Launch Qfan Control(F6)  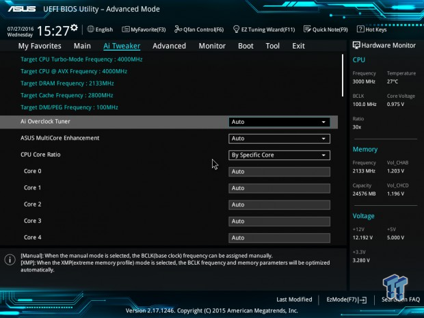click(x=199, y=29)
